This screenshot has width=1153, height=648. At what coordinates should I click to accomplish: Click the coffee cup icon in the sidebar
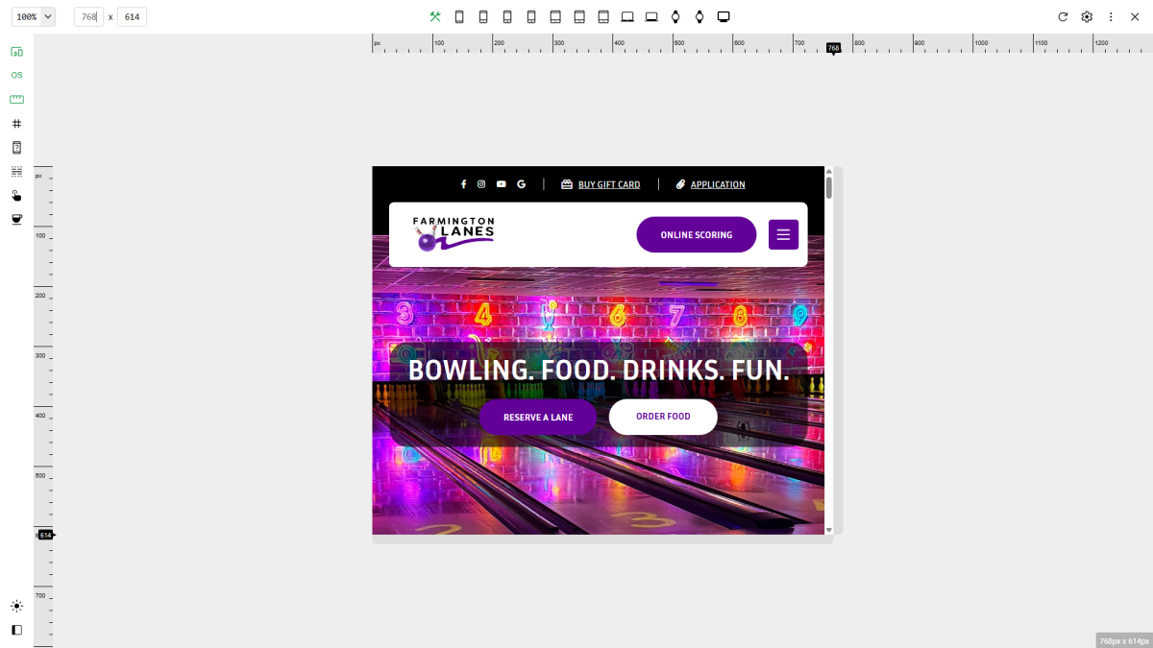[16, 219]
